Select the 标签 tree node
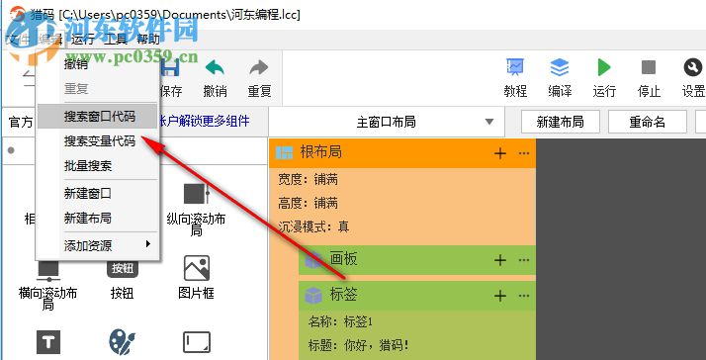This screenshot has width=706, height=360. tap(417, 296)
